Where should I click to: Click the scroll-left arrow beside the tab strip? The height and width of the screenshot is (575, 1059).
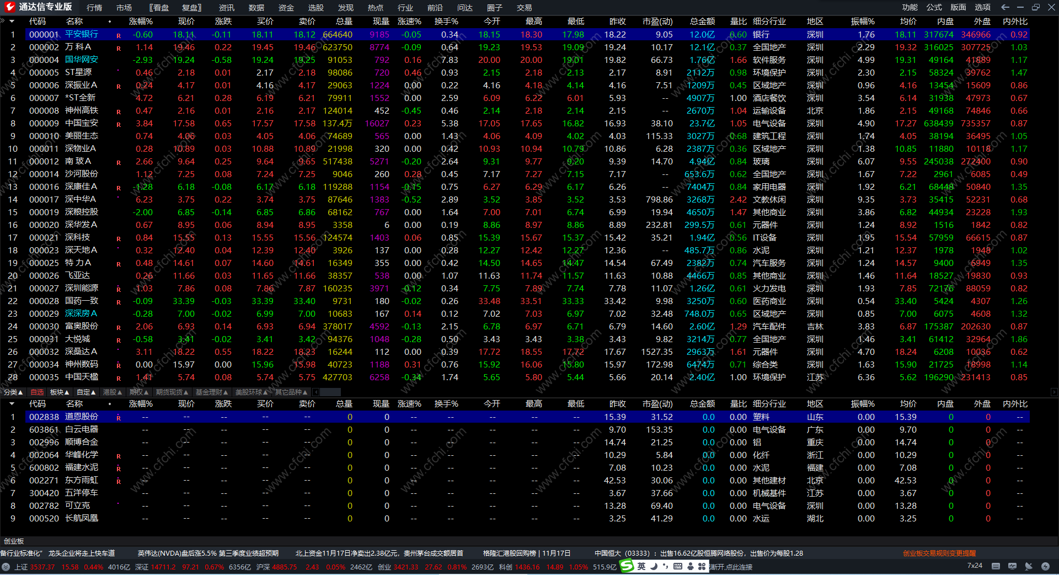[x=316, y=392]
